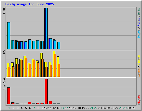The width and height of the screenshot is (142, 111).
Task: Select the cyan pages bar for day 1
Action: (x=9, y=36)
